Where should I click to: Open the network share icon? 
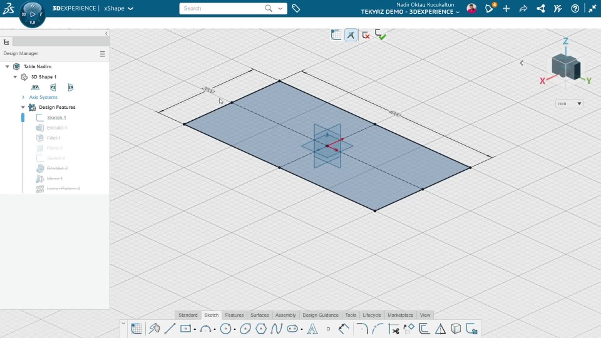coord(540,8)
